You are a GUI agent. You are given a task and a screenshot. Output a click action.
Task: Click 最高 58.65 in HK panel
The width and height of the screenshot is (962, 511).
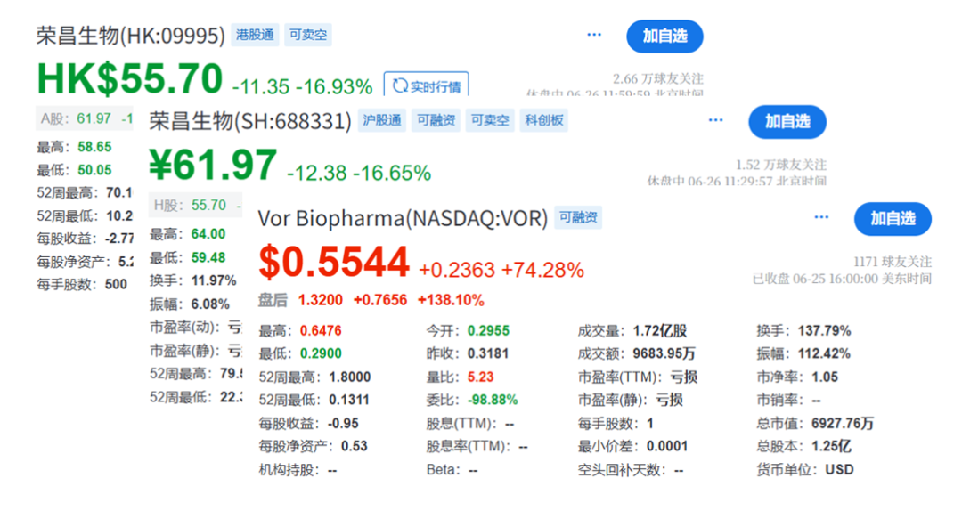tap(94, 147)
